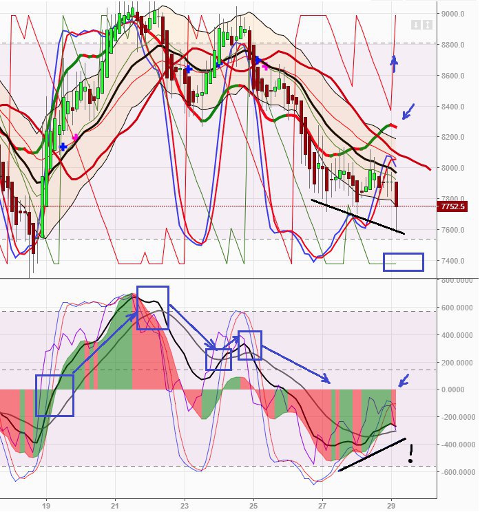
Task: Click the maximize pane double-arrow icon
Action: pos(428,25)
